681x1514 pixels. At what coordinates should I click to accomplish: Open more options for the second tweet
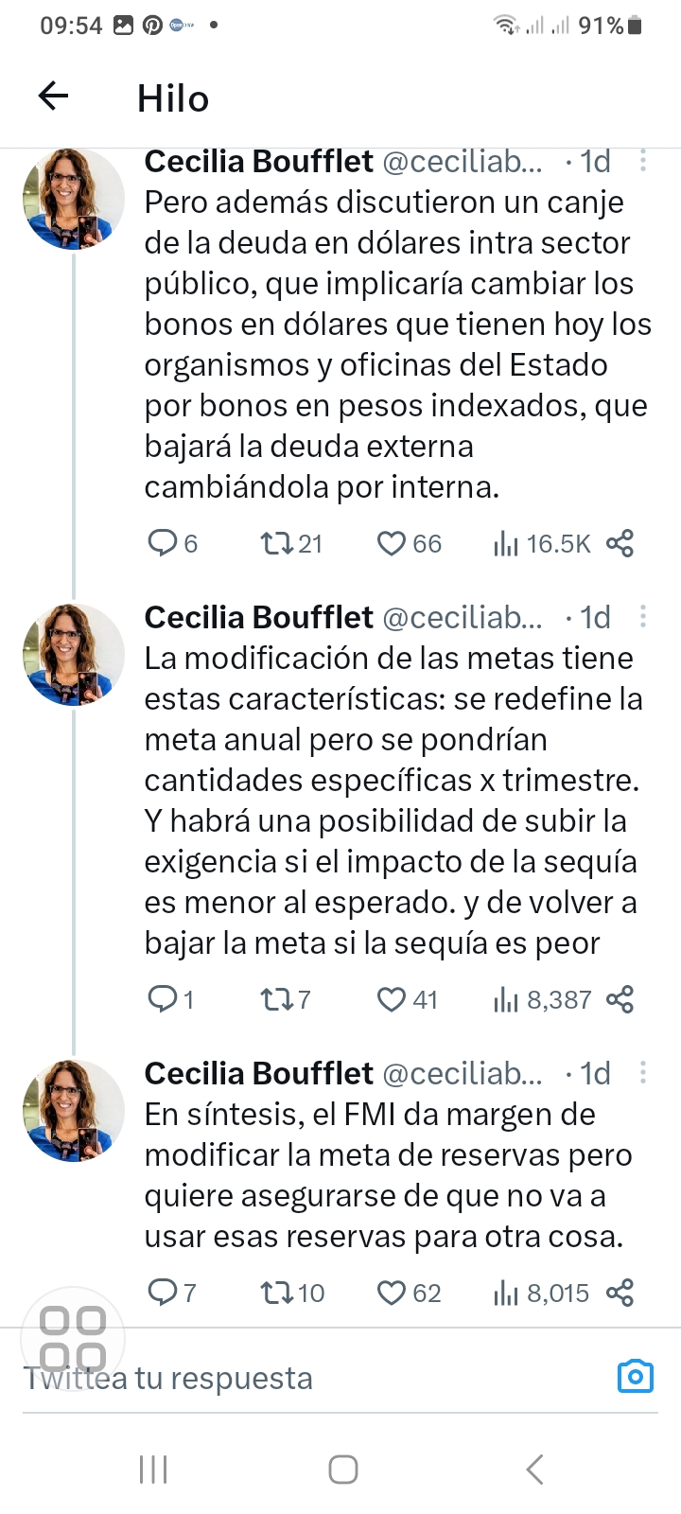[x=643, y=617]
